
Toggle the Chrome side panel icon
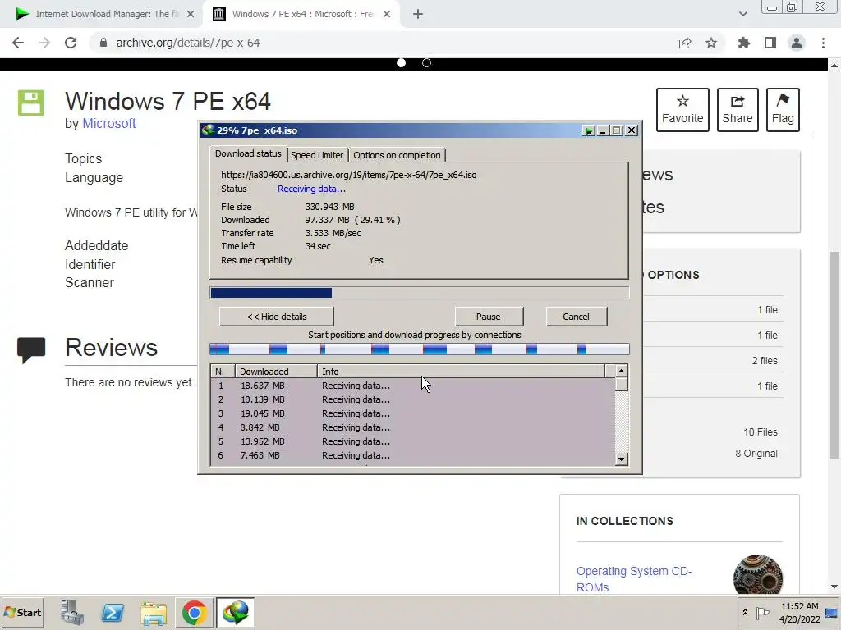point(770,43)
